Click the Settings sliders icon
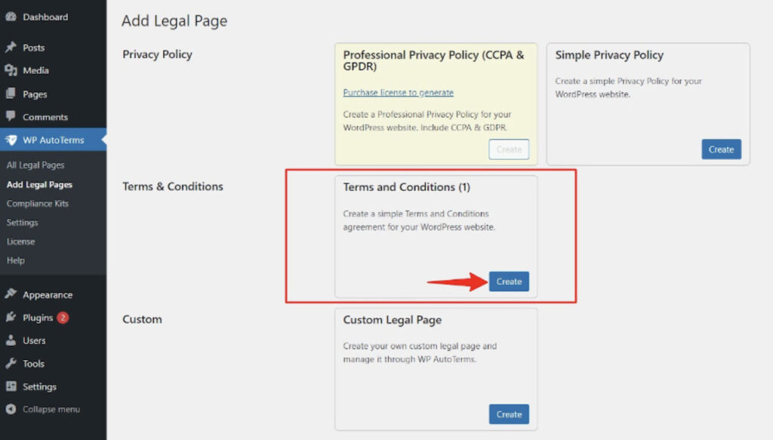 point(11,386)
